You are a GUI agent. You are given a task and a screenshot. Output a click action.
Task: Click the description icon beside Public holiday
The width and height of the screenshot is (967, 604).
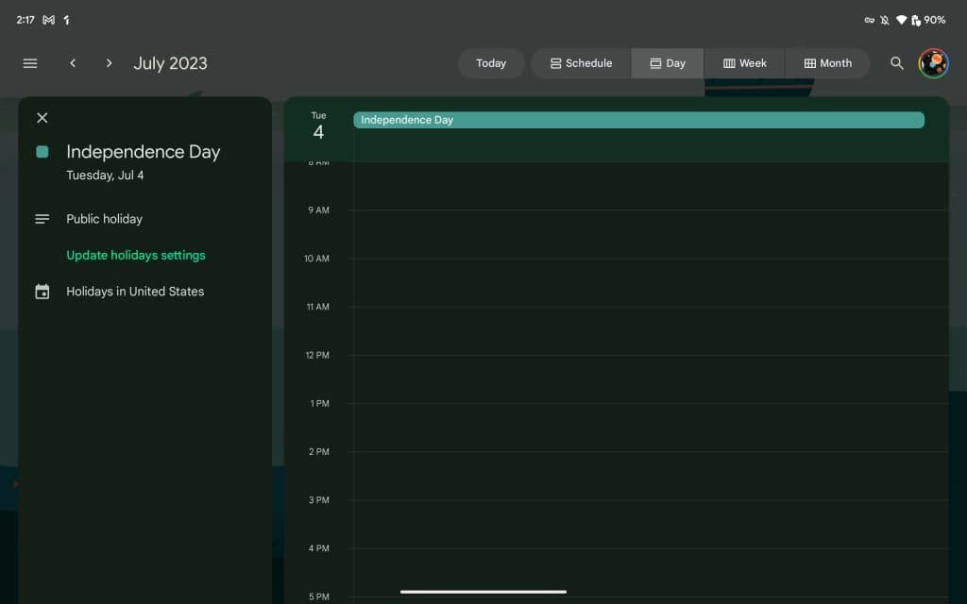point(42,218)
